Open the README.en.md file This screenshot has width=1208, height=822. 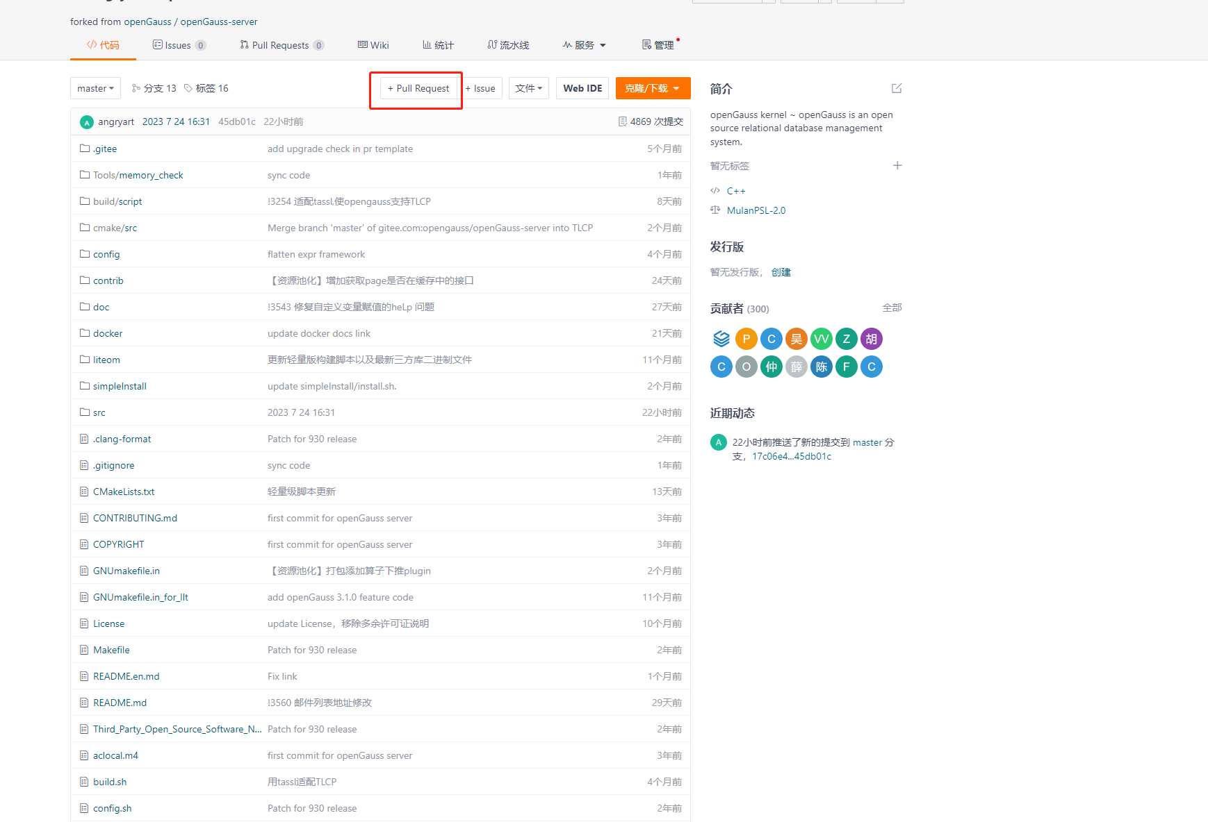pos(126,676)
